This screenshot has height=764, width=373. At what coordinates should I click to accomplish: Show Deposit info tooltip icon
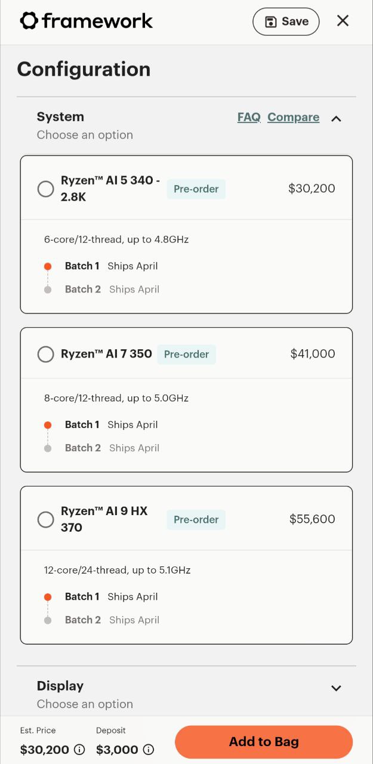[x=149, y=750]
